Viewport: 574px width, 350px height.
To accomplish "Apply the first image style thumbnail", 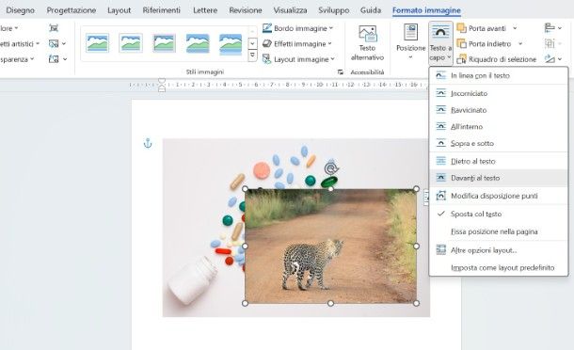I will click(97, 43).
